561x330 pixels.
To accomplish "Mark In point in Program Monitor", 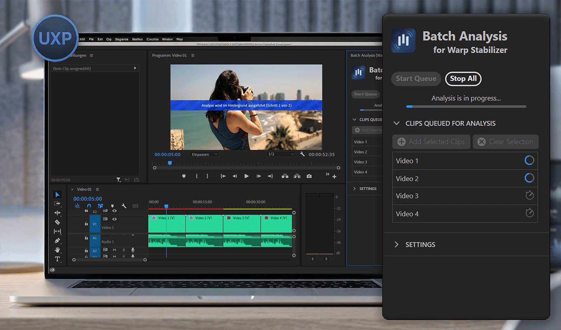I will (x=196, y=176).
